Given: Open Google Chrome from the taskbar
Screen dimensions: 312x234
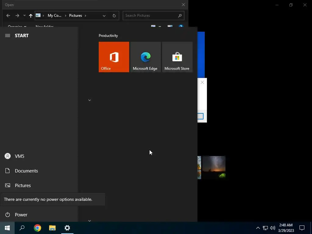Looking at the screenshot, I should 37,228.
